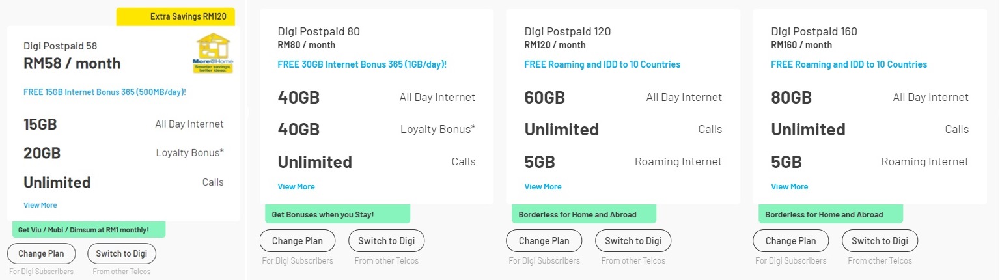The width and height of the screenshot is (1000, 280).
Task: Expand View More on Digi Postpaid 160
Action: coord(790,187)
